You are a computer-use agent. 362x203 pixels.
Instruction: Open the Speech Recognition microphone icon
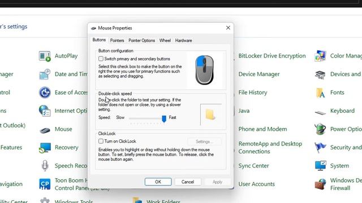(45, 166)
